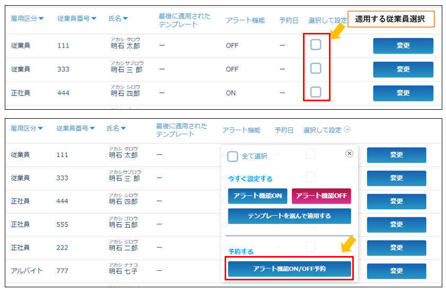Screen dimensions: 446x291
Task: Click 変更 for employee 444 in lower table
Action: click(x=397, y=201)
